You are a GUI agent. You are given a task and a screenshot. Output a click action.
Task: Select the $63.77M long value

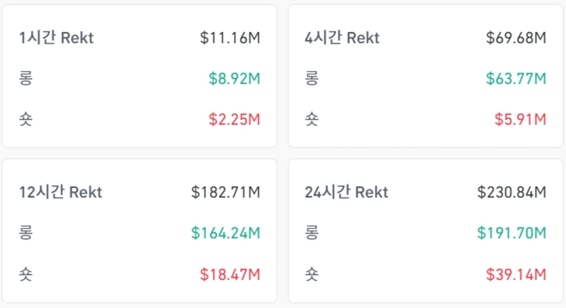click(x=516, y=78)
